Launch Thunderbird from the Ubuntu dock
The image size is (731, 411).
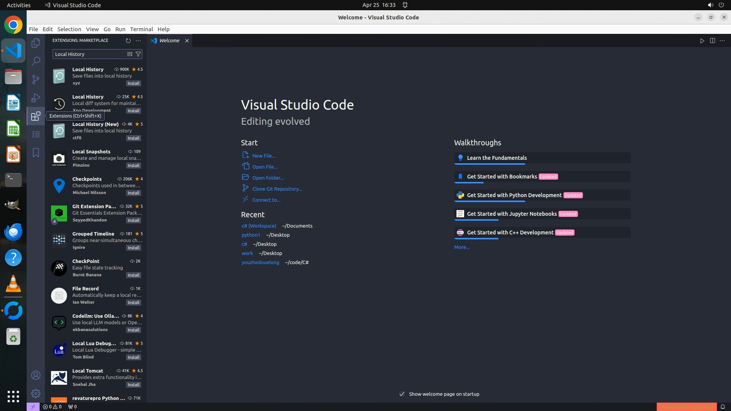tap(13, 232)
